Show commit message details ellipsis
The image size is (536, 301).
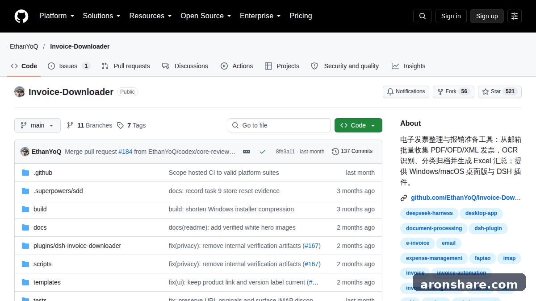click(x=247, y=152)
